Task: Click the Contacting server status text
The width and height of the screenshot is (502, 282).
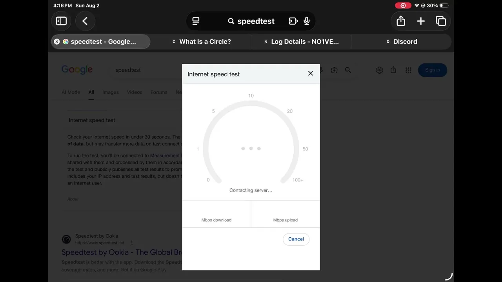Action: coord(251,190)
